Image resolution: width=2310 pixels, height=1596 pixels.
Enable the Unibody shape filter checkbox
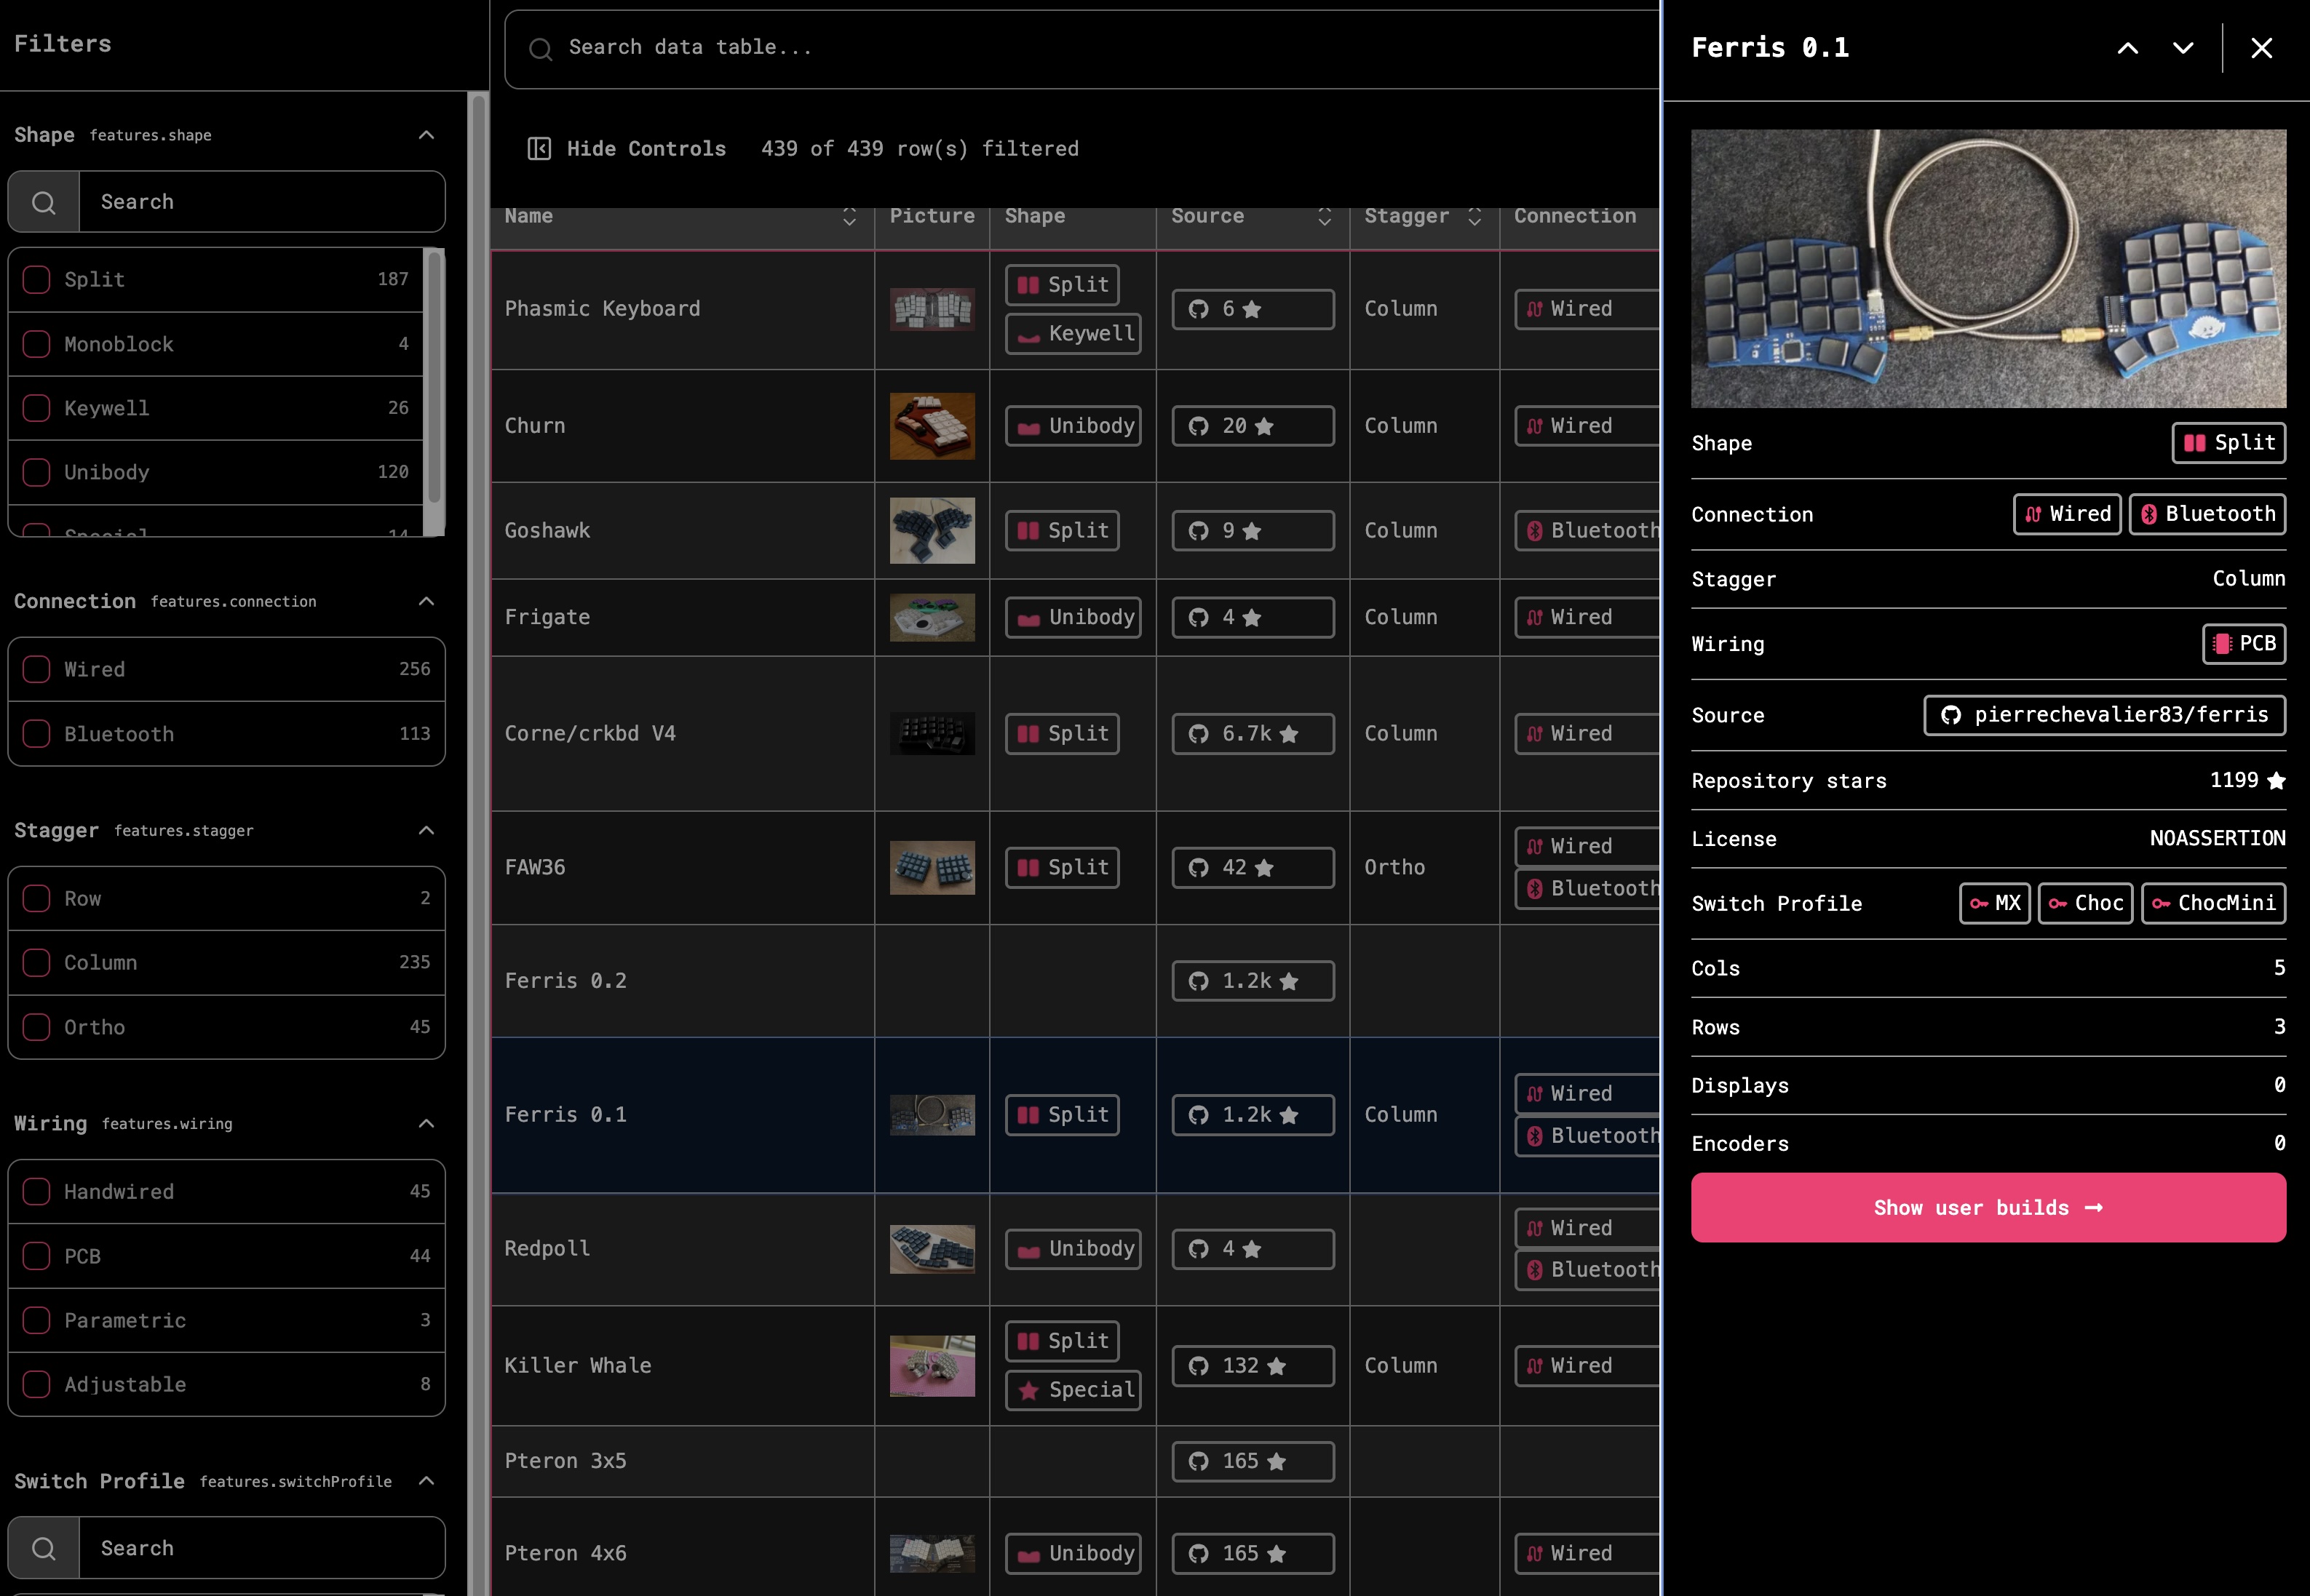point(37,472)
